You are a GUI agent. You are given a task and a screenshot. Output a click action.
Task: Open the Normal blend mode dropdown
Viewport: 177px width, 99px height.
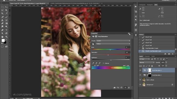(147, 62)
